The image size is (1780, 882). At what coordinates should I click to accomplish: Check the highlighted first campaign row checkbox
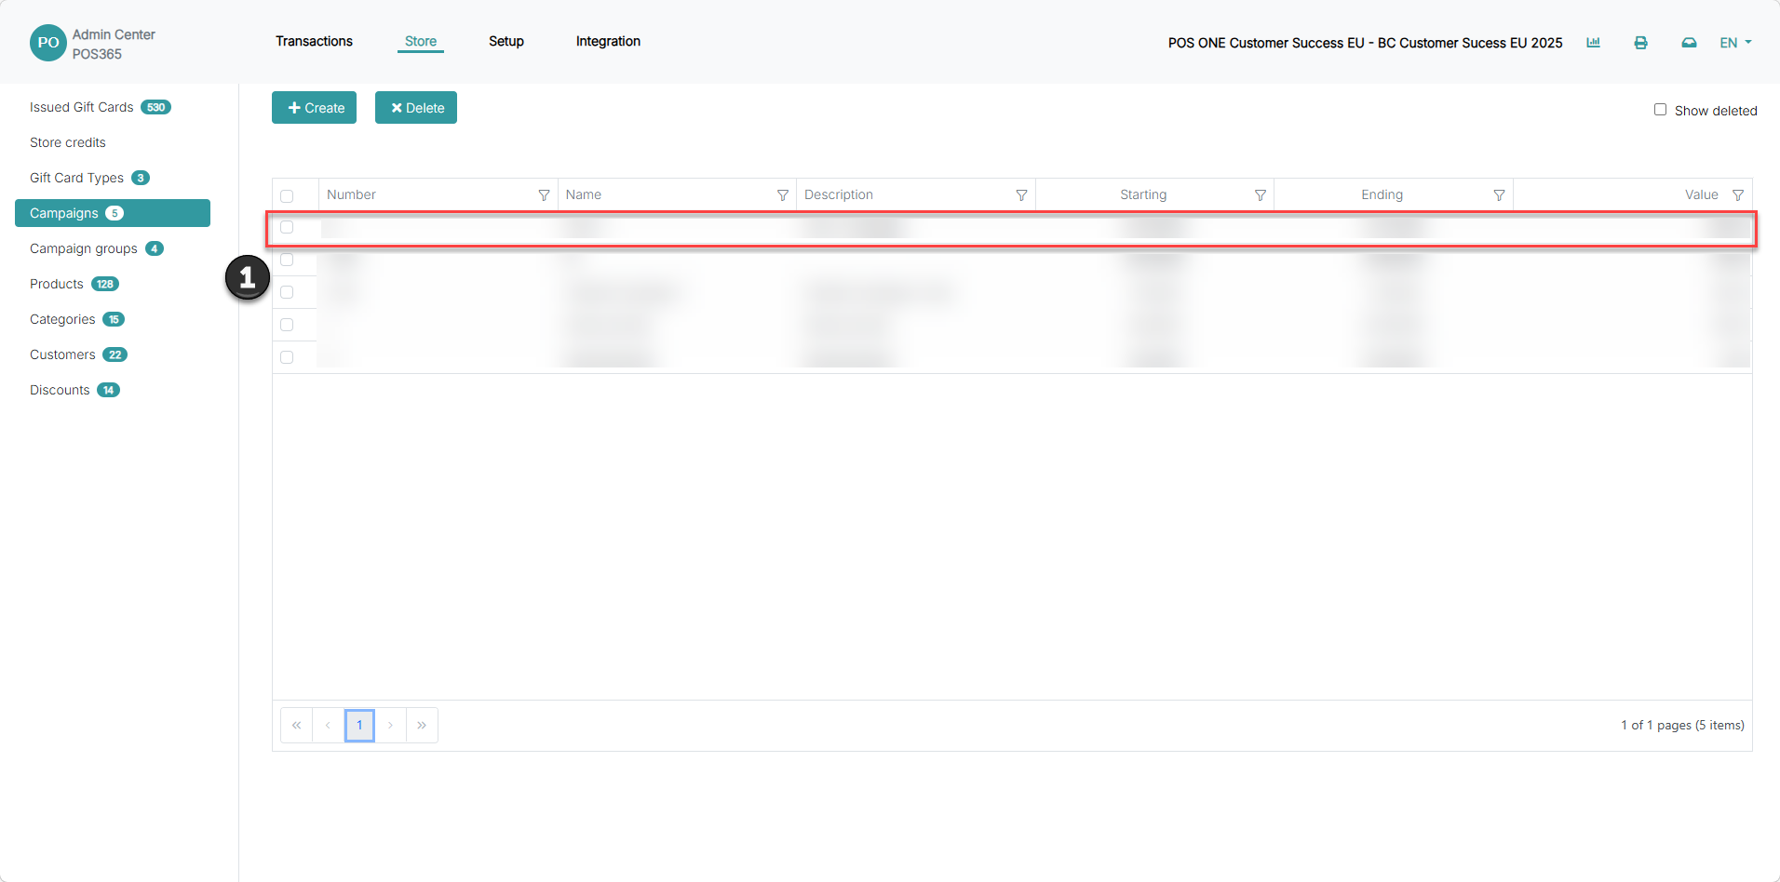tap(287, 227)
